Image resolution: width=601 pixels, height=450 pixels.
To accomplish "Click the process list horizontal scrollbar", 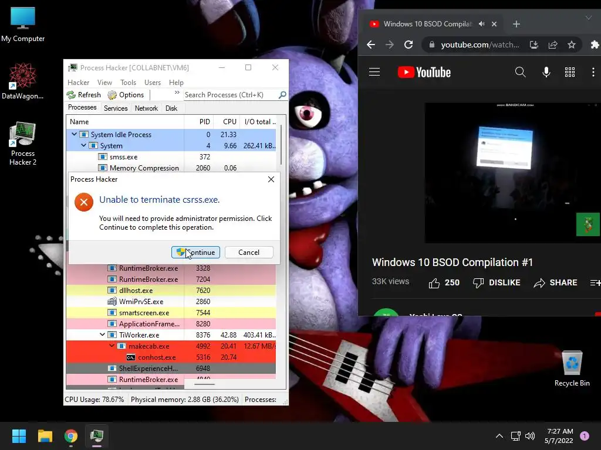I will click(205, 384).
